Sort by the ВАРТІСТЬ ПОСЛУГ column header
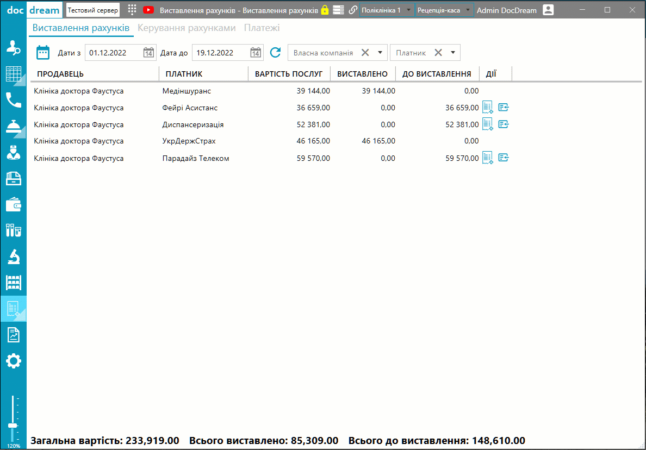 [289, 74]
